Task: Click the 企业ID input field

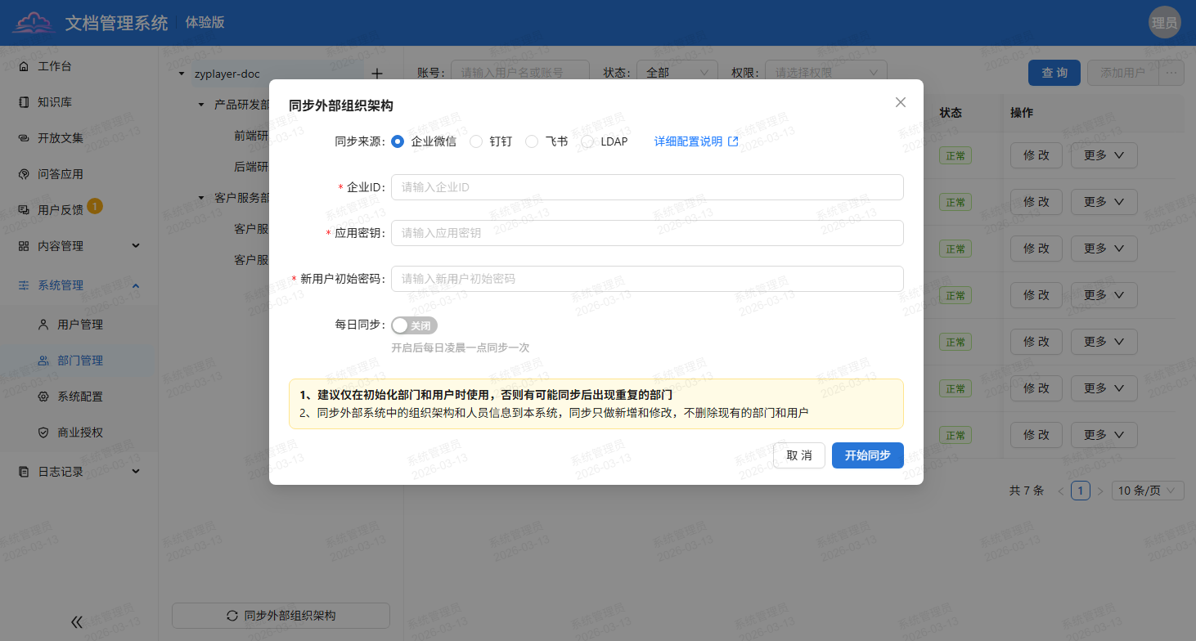Action: pos(647,187)
